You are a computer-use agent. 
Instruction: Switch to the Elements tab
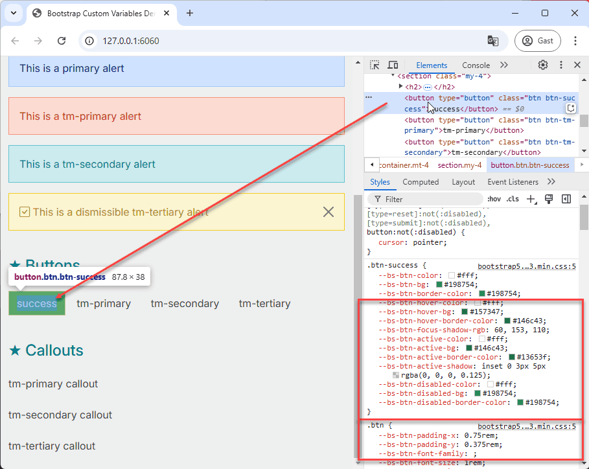pyautogui.click(x=432, y=65)
